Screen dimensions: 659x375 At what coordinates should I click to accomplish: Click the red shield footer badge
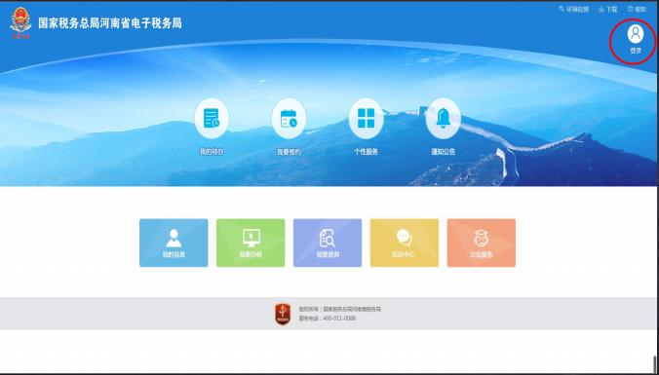[283, 314]
